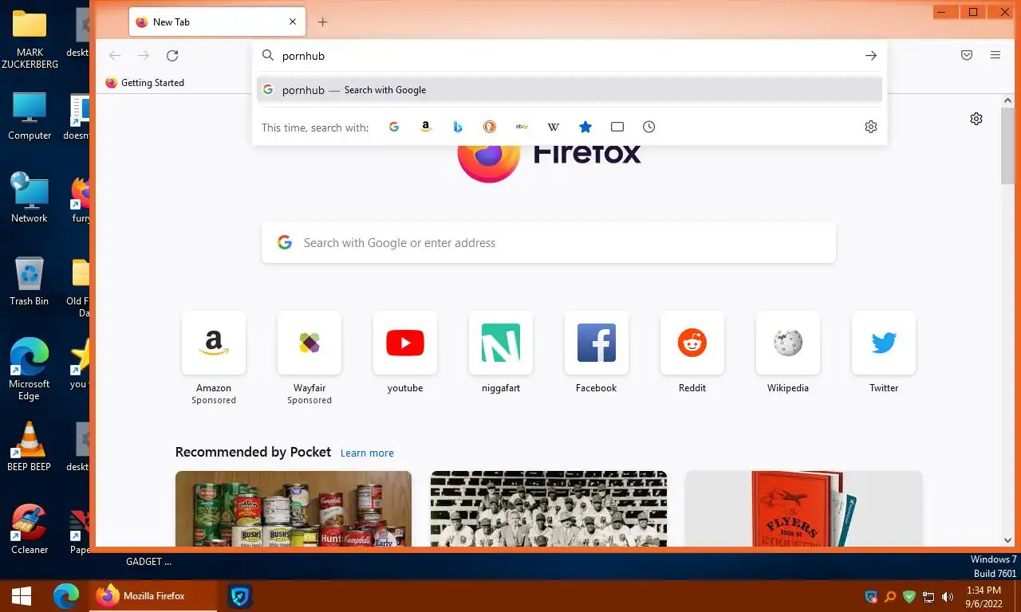Go back one page
1021x612 pixels.
(115, 55)
